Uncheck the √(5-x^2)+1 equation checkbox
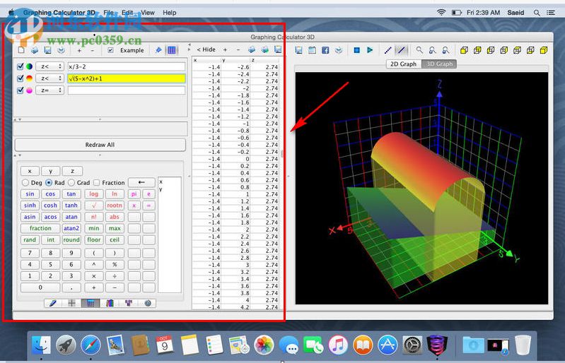 (21, 78)
